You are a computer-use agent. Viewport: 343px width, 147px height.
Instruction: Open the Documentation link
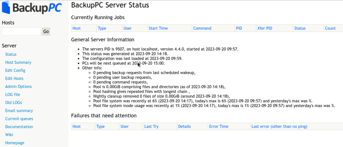(19, 127)
